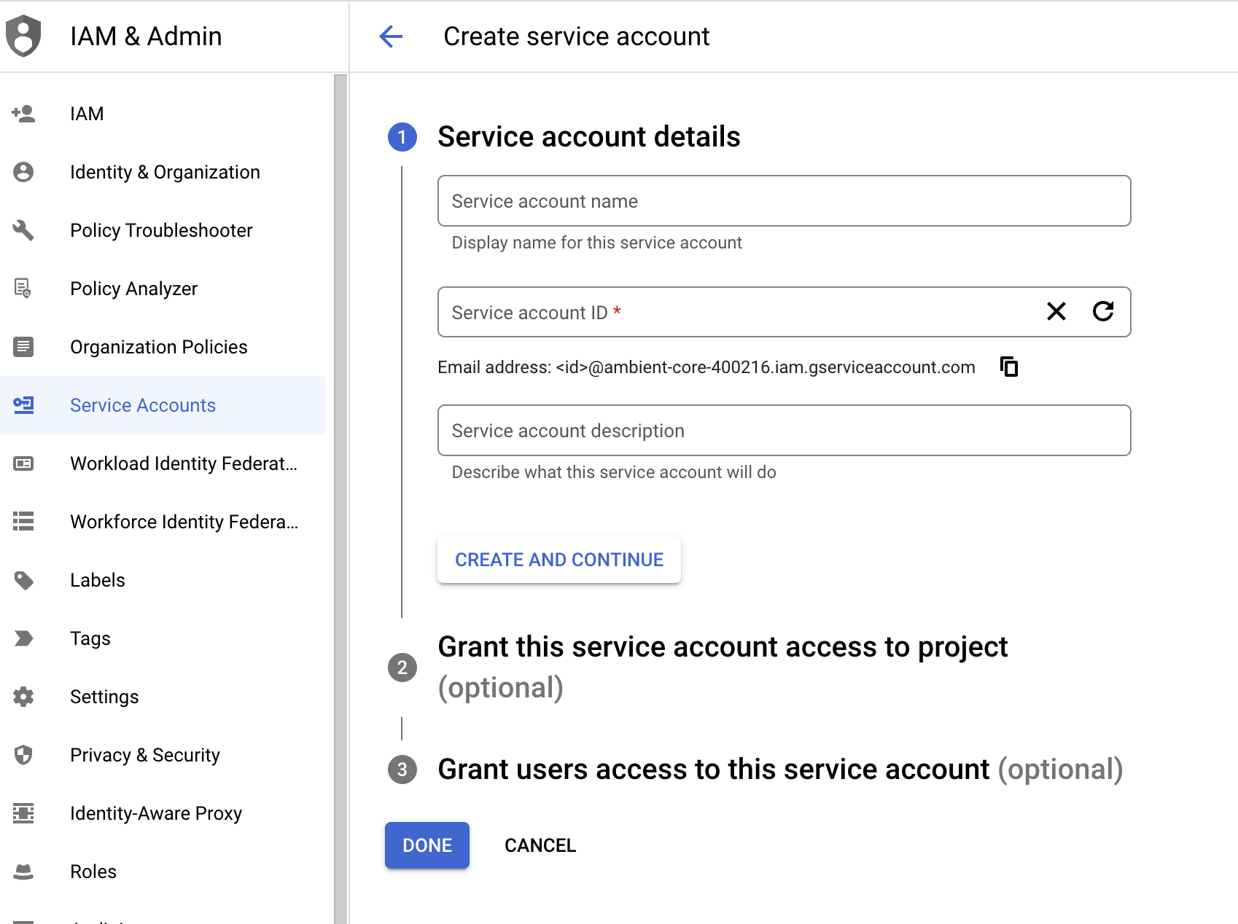Cancel the service account creation
The width and height of the screenshot is (1238, 924).
tap(540, 845)
